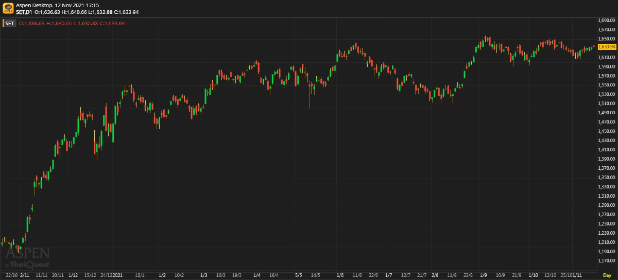Click the 12/10 date axis label
618x280 pixels.
click(x=550, y=275)
